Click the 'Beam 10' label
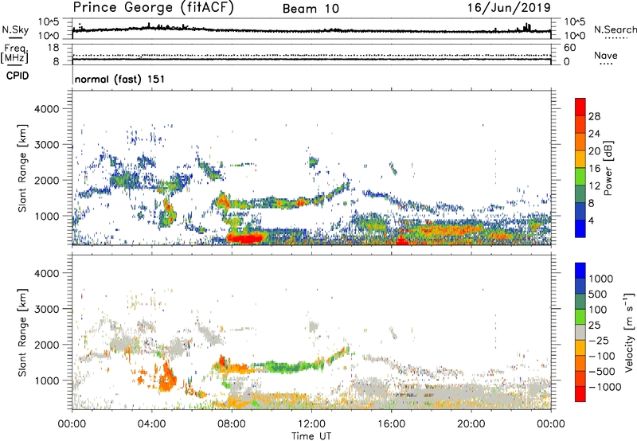637x441 pixels. (311, 9)
